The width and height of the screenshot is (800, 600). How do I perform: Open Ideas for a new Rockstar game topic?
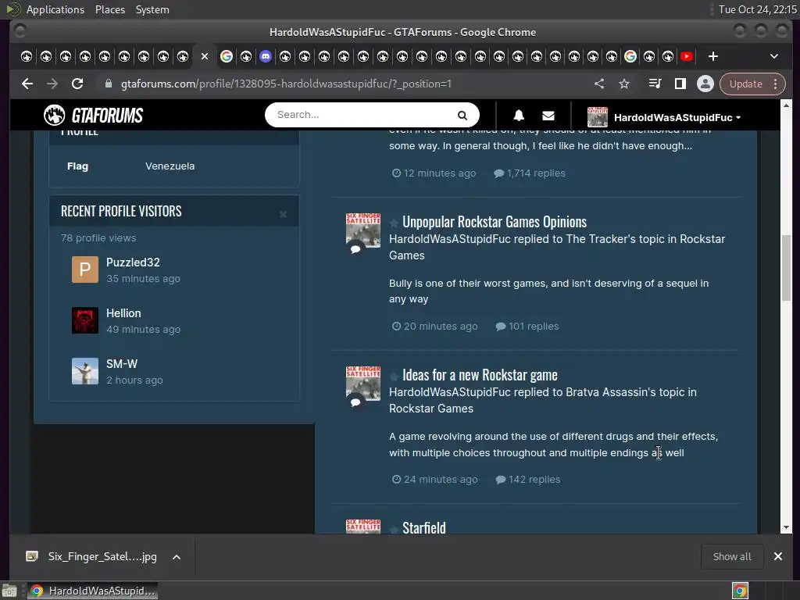(480, 375)
